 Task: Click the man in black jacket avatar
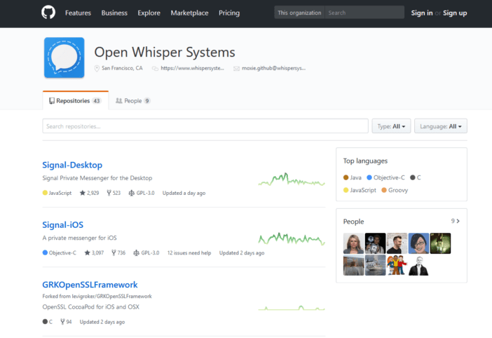418,265
